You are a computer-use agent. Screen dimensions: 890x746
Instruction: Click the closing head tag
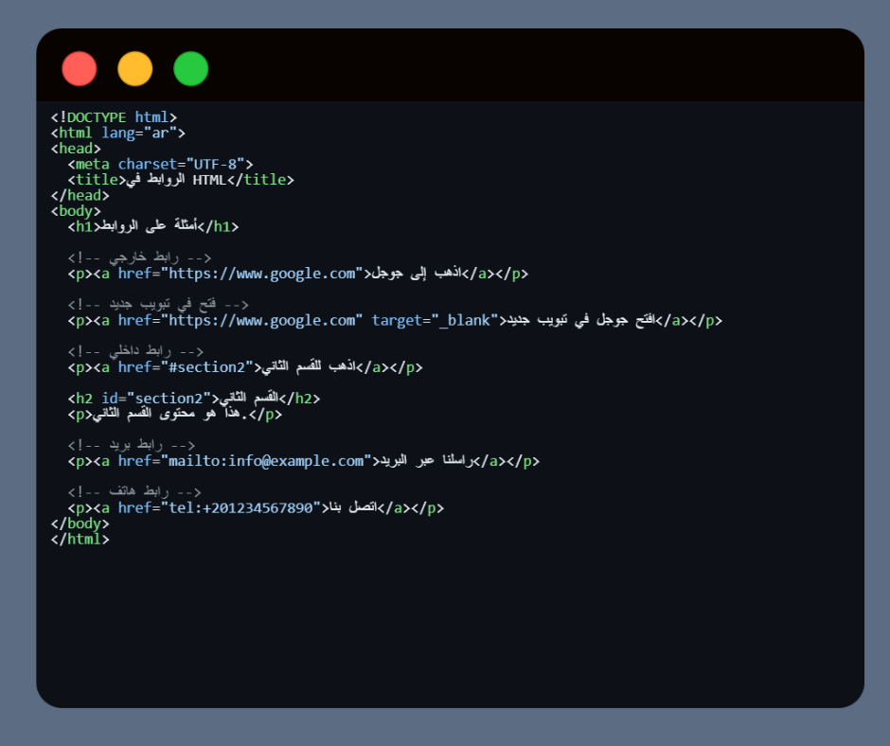[x=80, y=195]
